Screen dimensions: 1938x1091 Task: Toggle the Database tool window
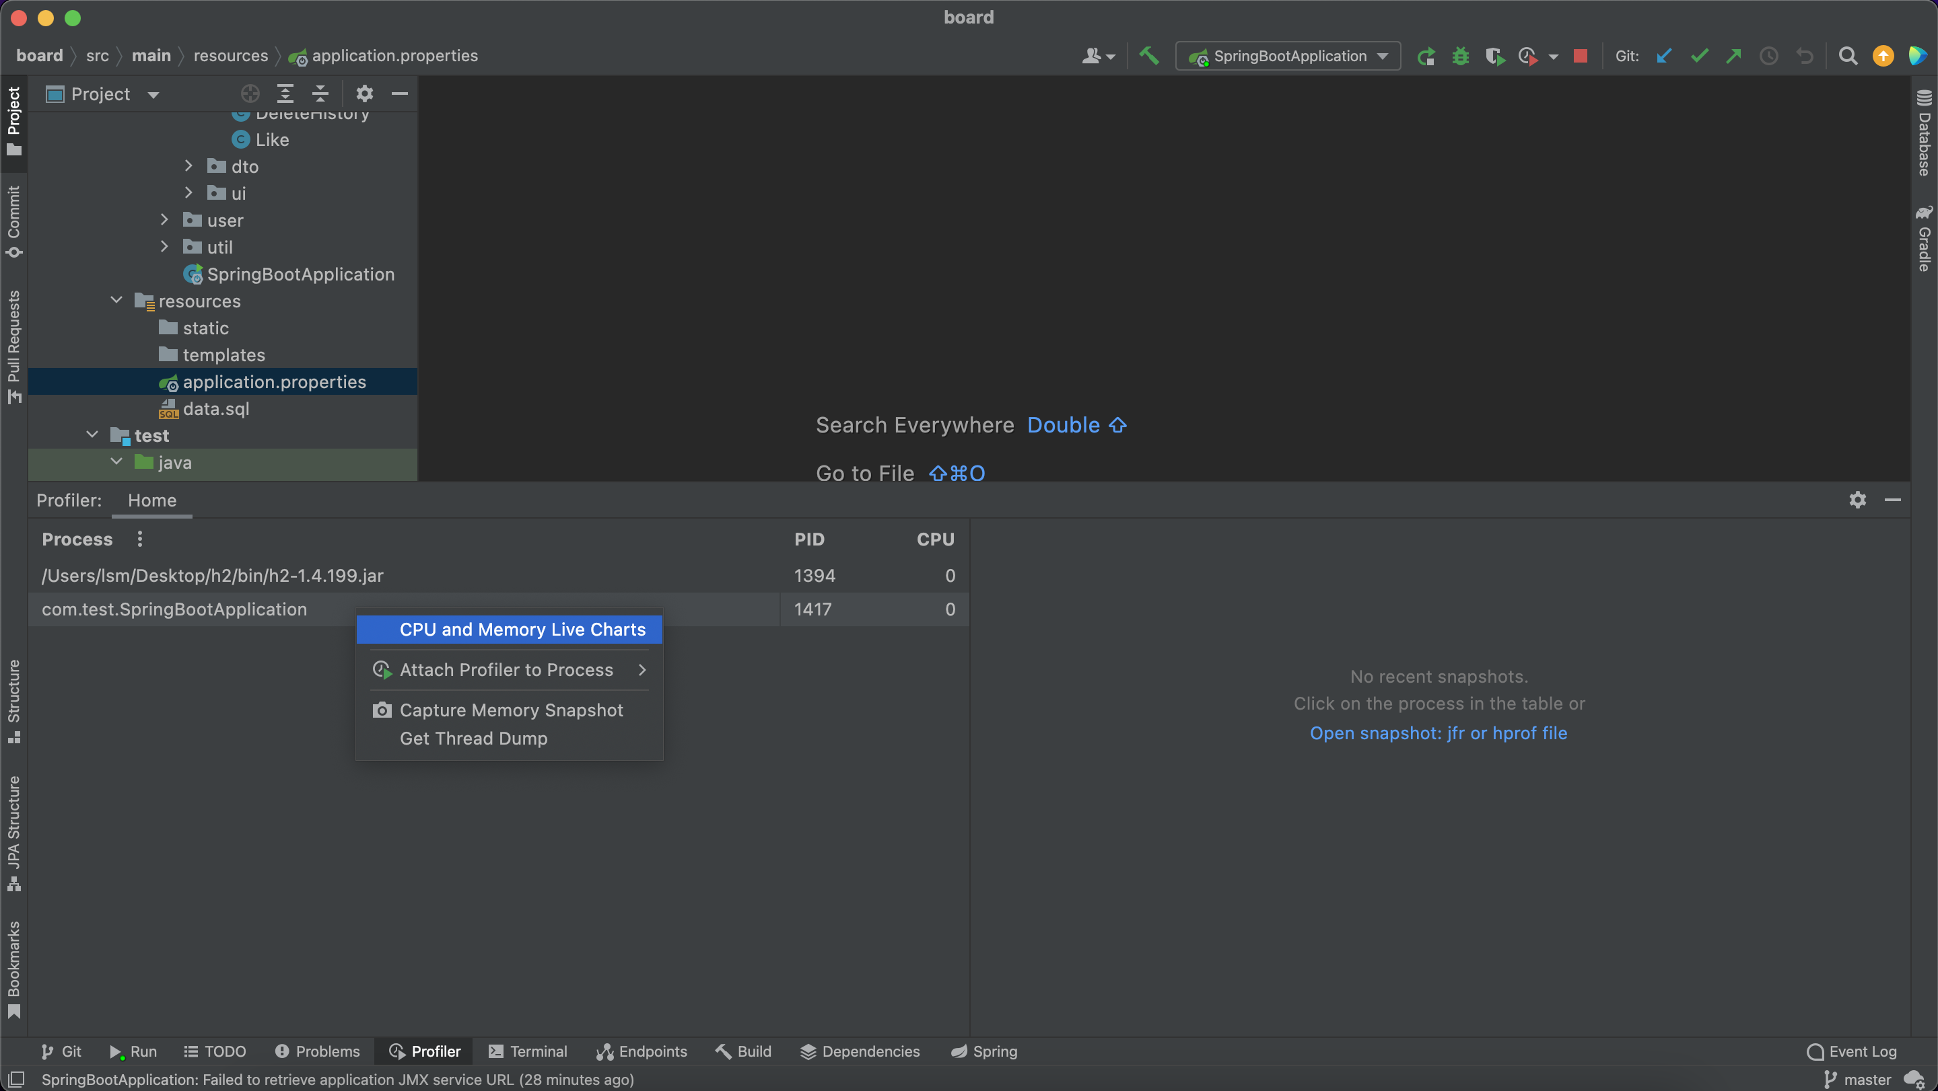(1924, 133)
